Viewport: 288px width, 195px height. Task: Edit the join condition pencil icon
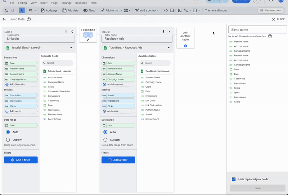88,40
